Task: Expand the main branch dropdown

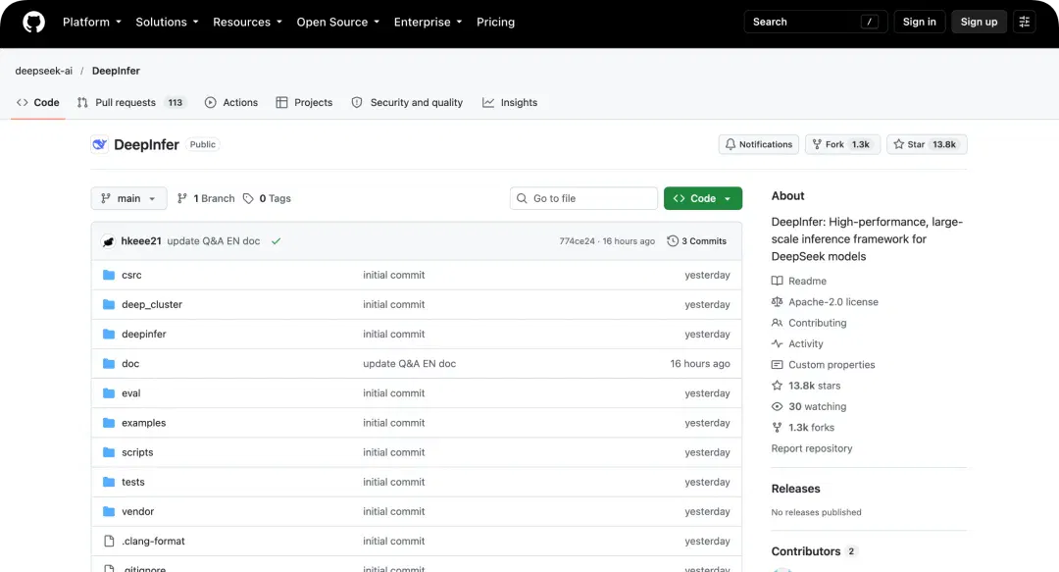Action: (128, 198)
